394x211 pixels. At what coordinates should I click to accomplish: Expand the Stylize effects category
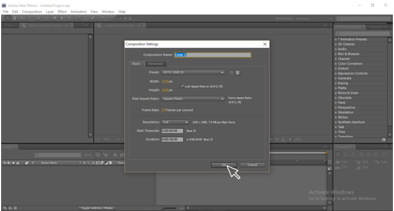[335, 117]
